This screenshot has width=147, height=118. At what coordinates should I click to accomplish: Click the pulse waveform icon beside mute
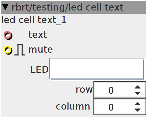coord(20,50)
